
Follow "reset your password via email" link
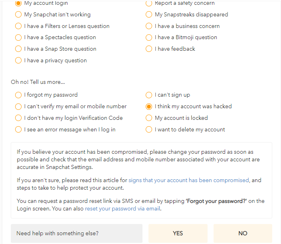tap(123, 209)
